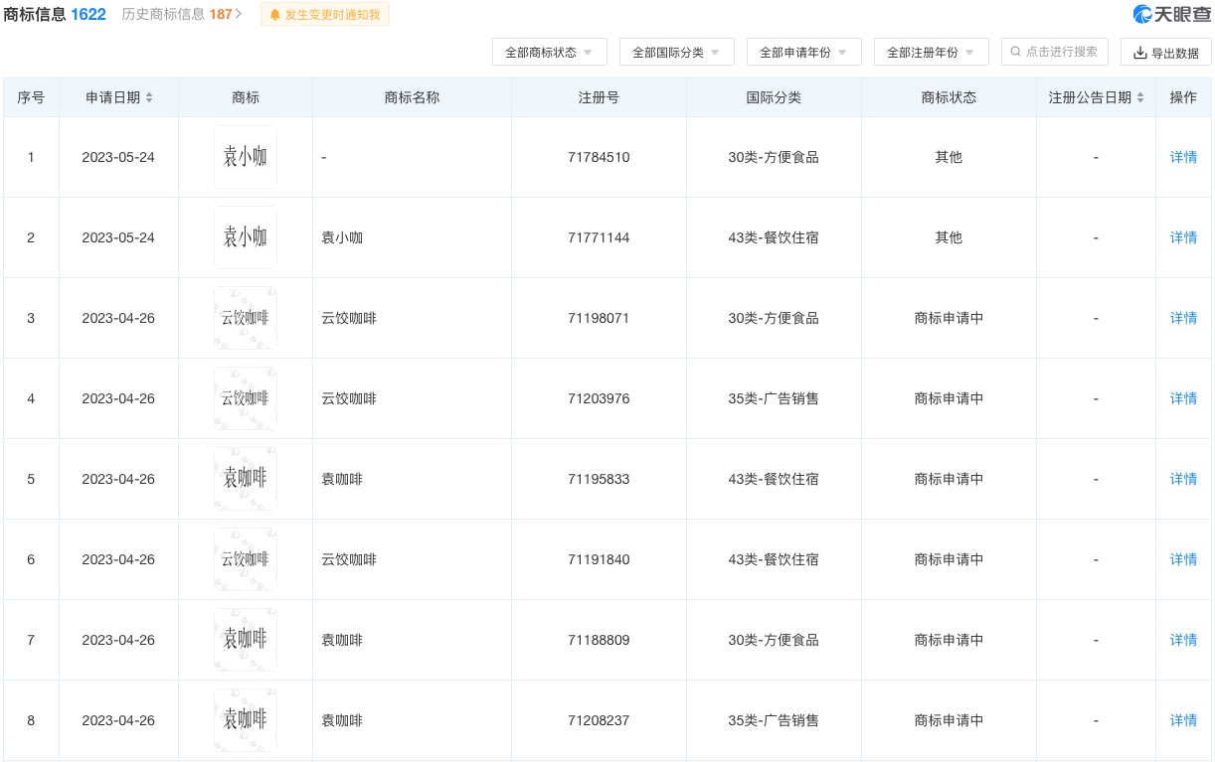View 云饺咖啡 trademark image in row 6
Screen dimensions: 1215x762
(x=246, y=559)
